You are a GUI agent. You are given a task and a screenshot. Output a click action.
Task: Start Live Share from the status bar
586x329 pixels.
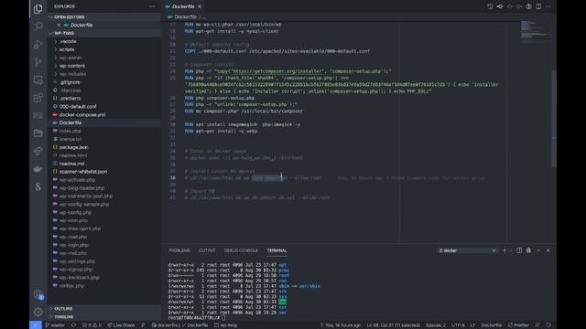121,325
